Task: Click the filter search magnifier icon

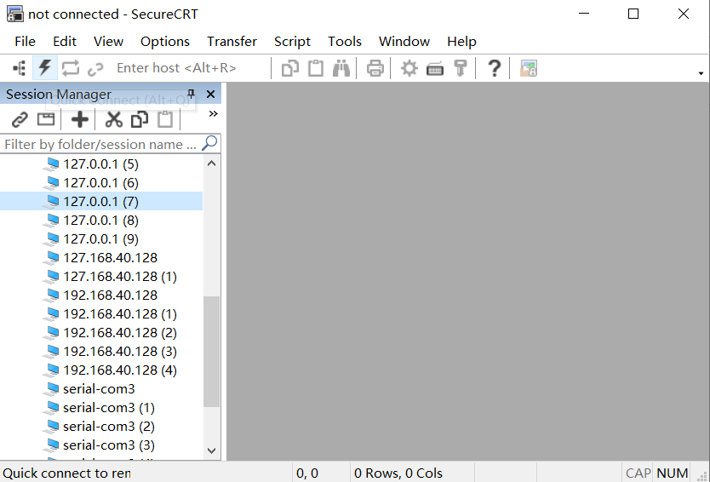Action: (209, 143)
